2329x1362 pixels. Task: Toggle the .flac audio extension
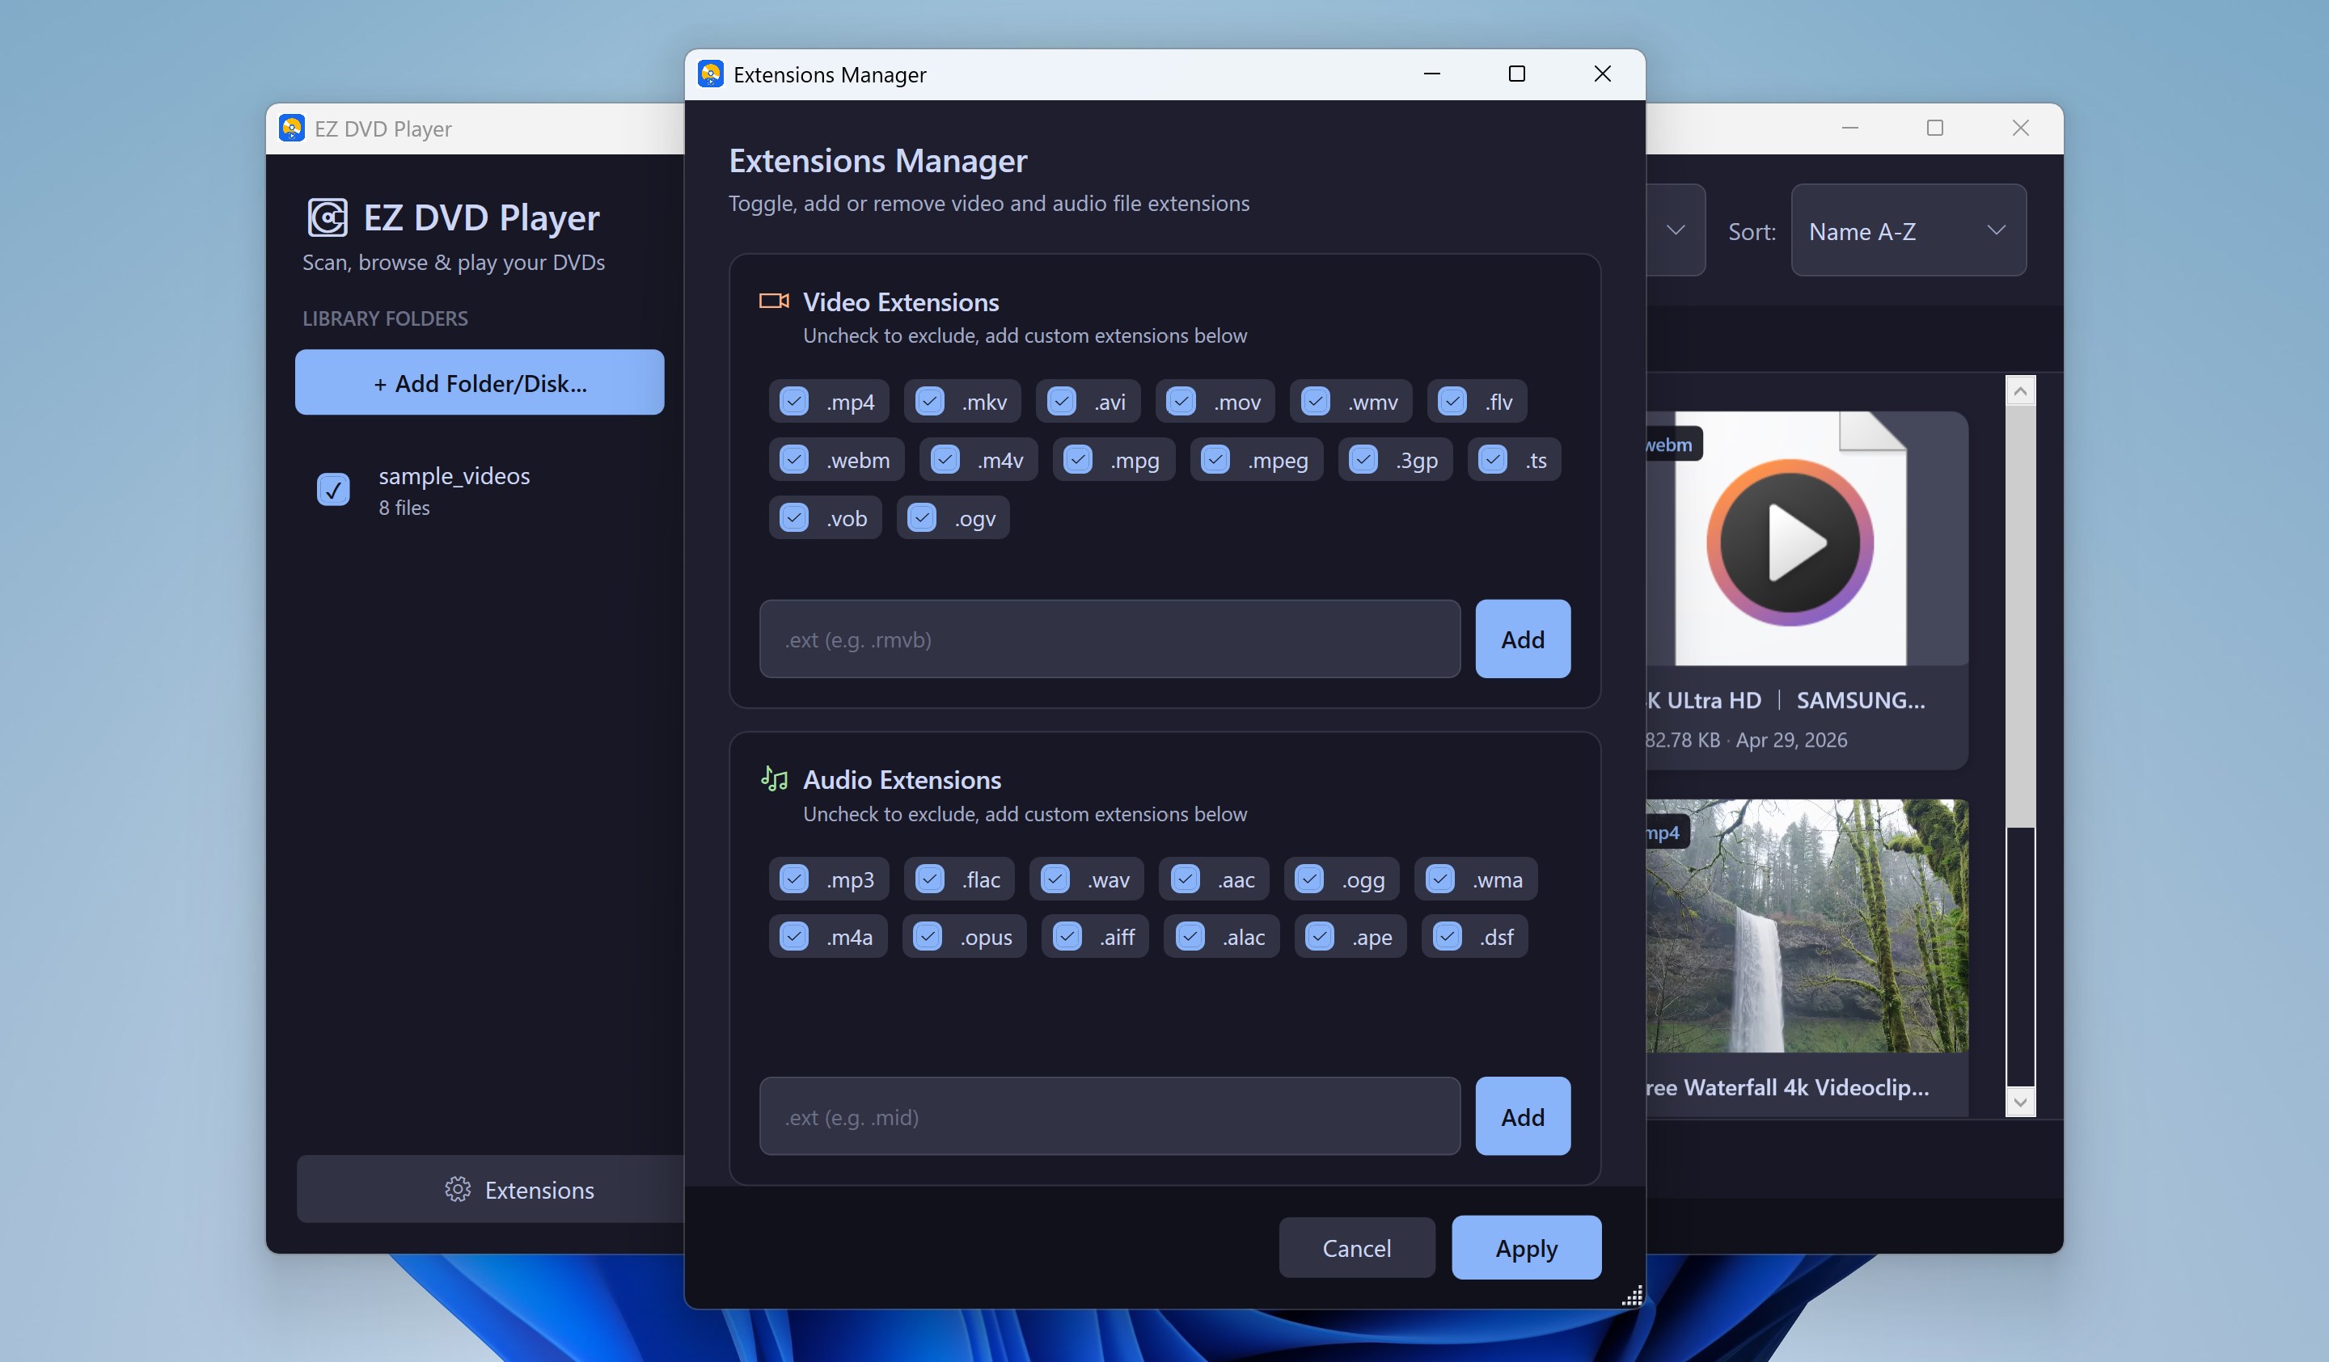[930, 879]
